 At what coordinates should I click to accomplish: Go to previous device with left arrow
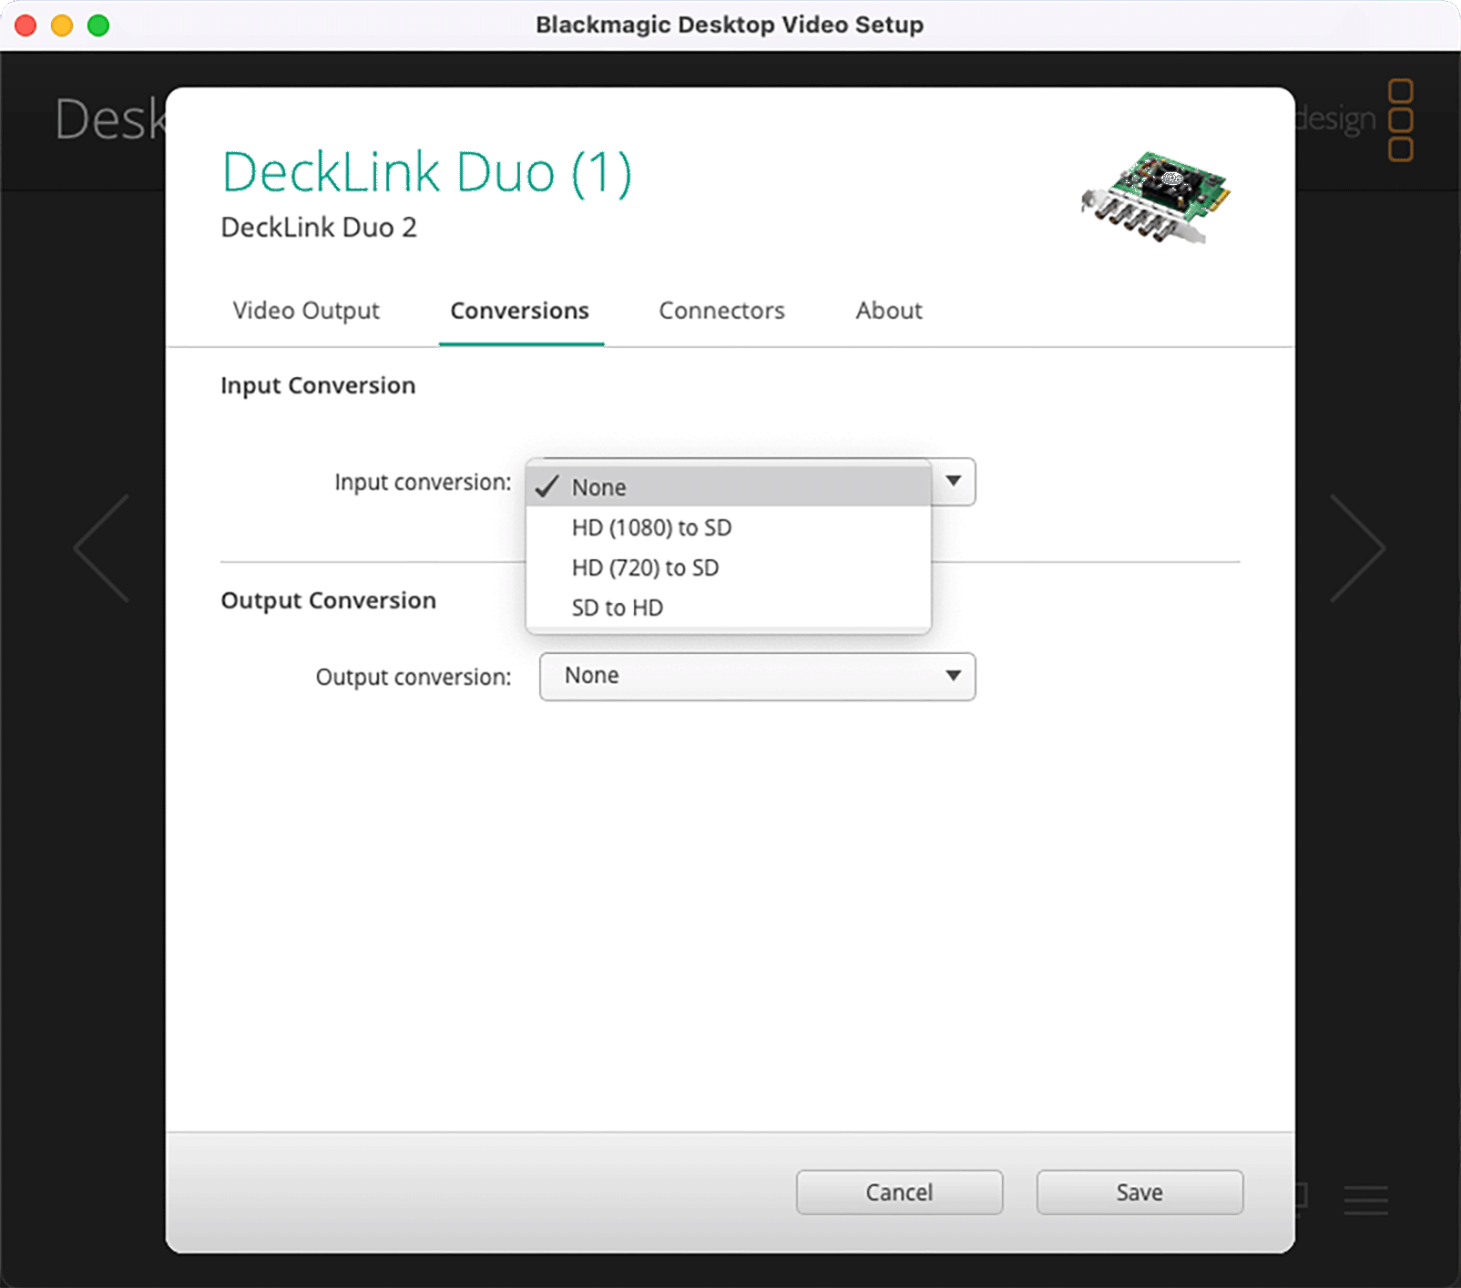(x=101, y=548)
